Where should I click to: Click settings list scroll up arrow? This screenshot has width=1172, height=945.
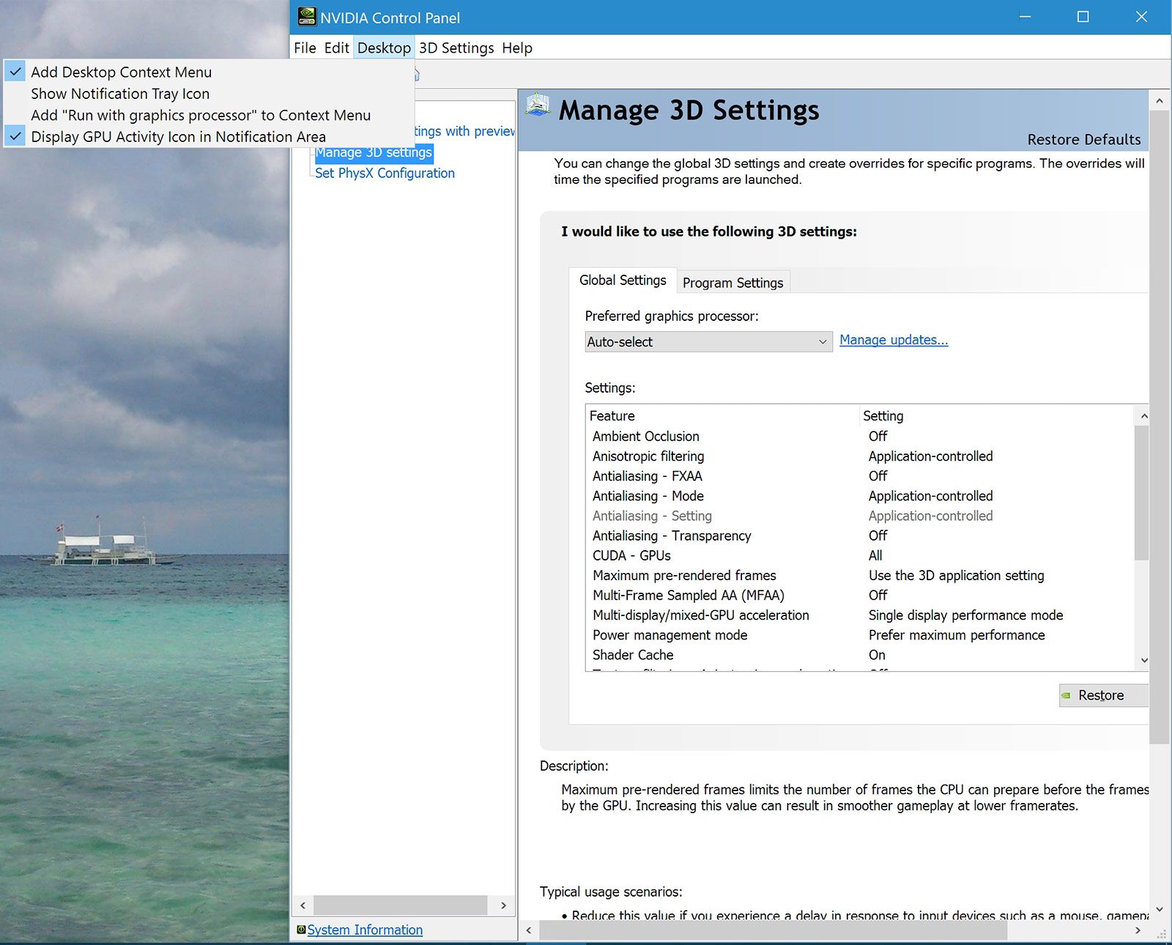tap(1143, 416)
